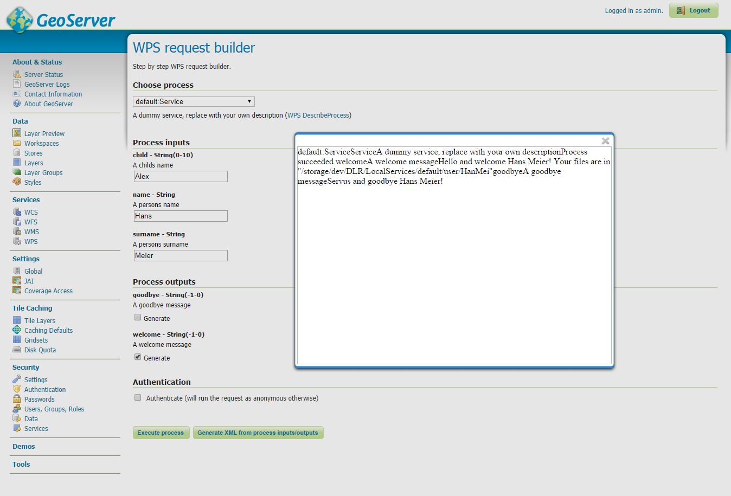Click Generate XML from process inputs/outputs
The image size is (731, 496).
[x=258, y=433]
